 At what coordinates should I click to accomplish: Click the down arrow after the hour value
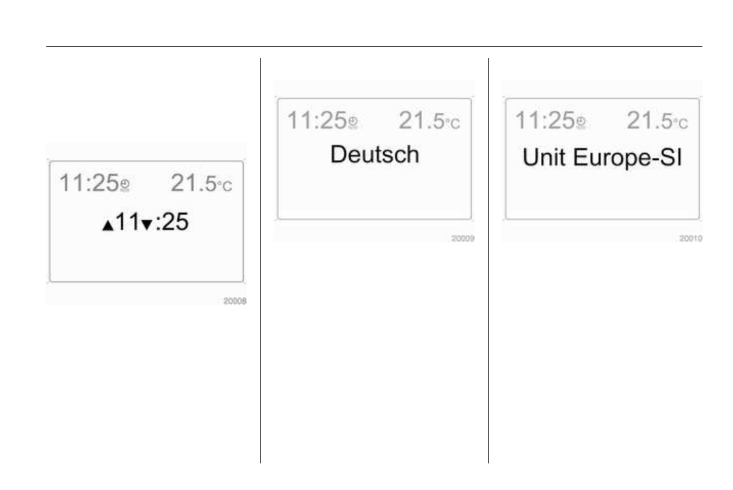146,227
